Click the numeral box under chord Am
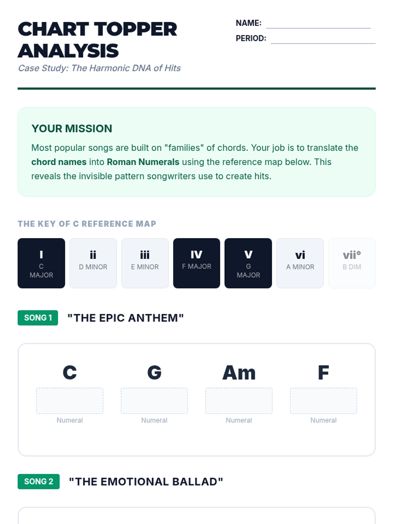Image resolution: width=393 pixels, height=524 pixels. tap(239, 401)
